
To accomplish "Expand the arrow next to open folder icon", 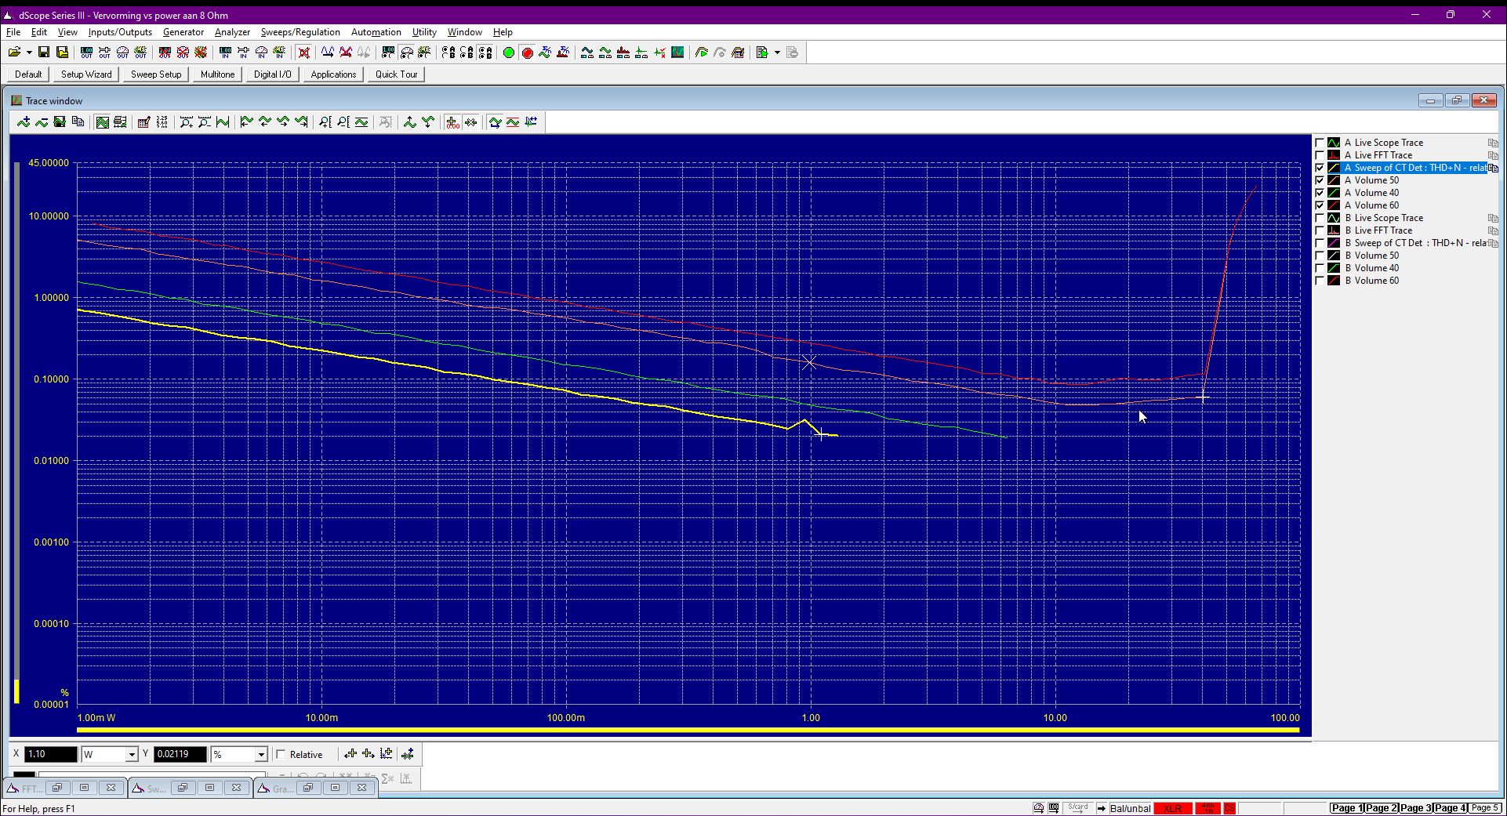I will point(29,53).
